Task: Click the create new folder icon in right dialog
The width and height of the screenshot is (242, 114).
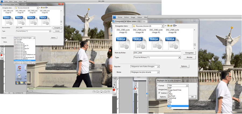Action: click(x=172, y=26)
